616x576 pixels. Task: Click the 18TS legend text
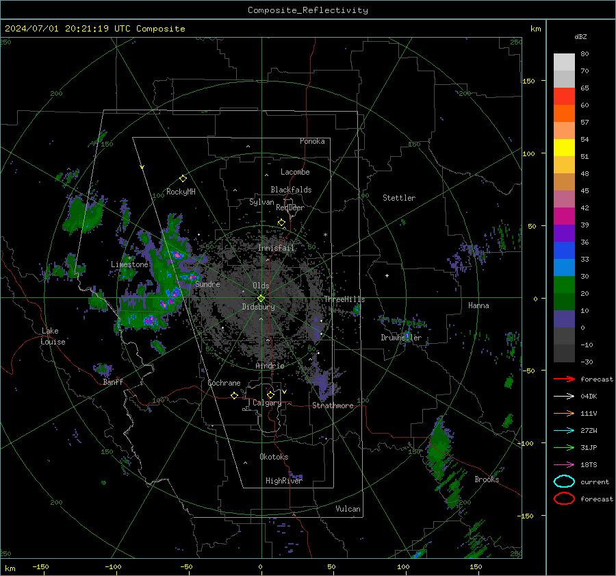pos(589,465)
